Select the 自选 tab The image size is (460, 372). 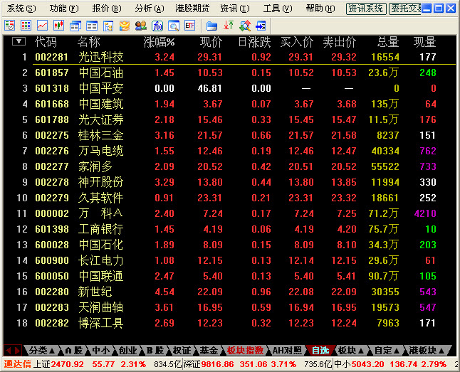coord(320,351)
